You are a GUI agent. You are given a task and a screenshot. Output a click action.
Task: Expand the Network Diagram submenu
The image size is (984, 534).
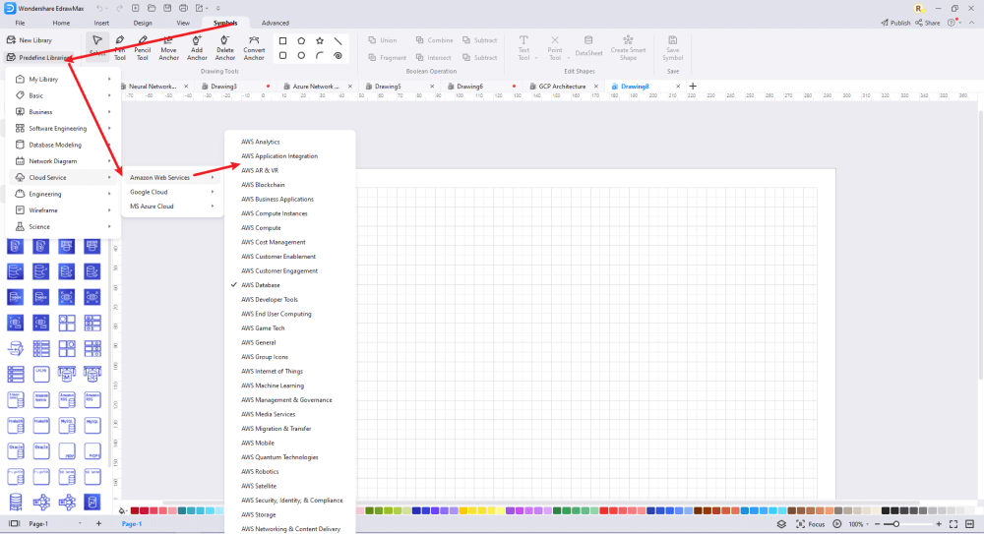63,160
